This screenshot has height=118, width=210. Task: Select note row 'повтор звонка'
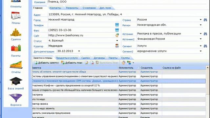click(x=119, y=104)
